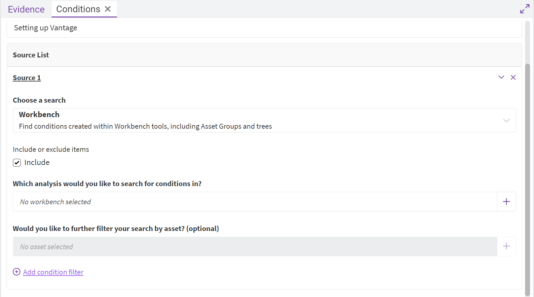Click the Setting up Vantage text field

pyautogui.click(x=264, y=28)
